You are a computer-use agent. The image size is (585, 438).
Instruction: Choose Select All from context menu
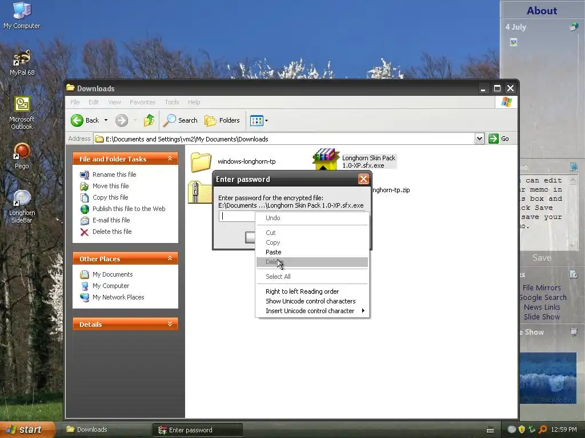(312, 277)
